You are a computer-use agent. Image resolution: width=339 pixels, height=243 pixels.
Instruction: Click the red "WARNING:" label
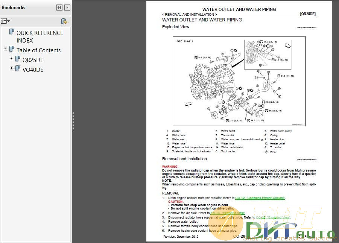[170, 167]
